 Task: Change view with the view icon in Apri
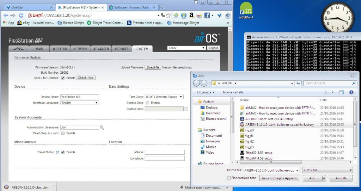(327, 92)
